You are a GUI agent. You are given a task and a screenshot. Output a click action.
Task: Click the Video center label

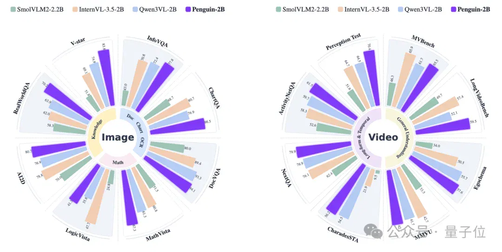tap(383, 137)
